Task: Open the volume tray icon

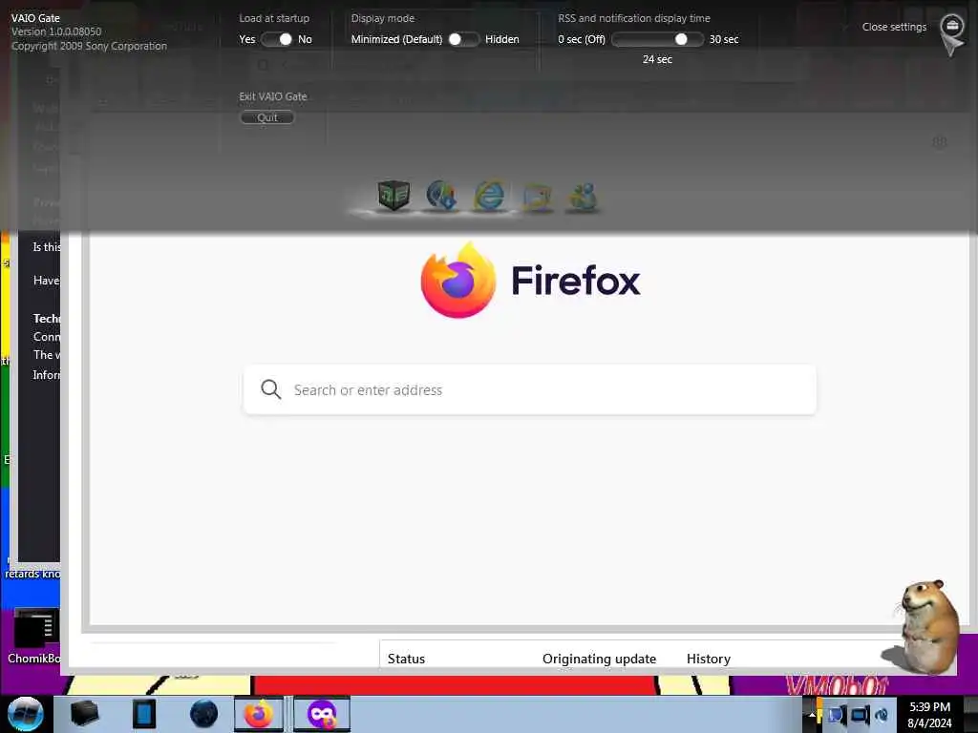Action: [x=882, y=714]
